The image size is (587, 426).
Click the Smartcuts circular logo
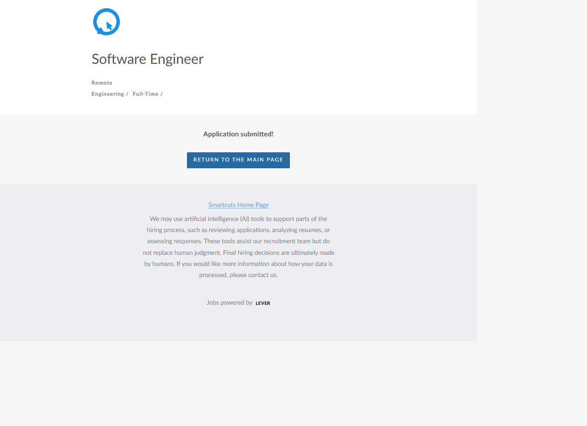coord(106,22)
